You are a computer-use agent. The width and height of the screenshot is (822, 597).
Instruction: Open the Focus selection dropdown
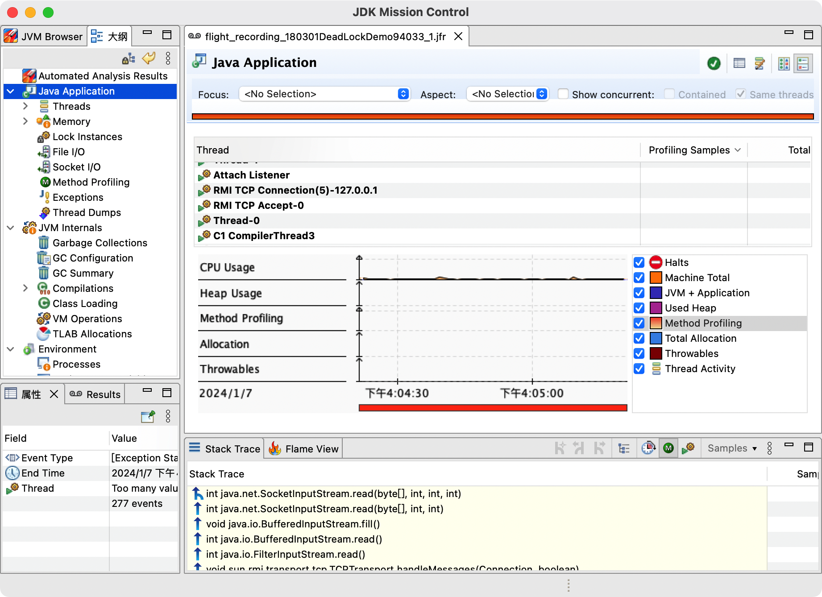point(324,94)
